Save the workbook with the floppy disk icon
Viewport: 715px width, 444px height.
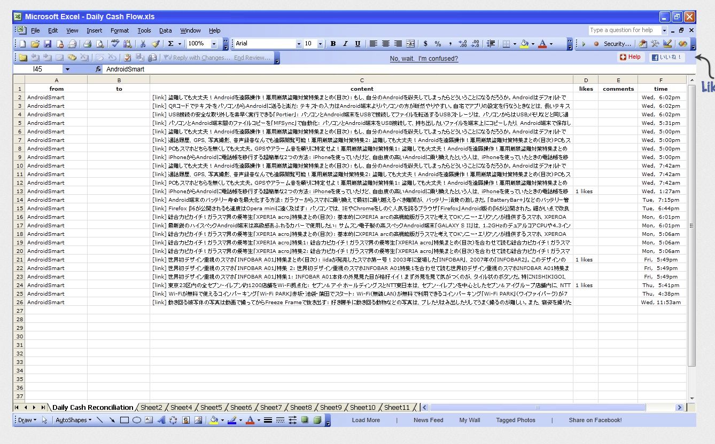tap(48, 44)
